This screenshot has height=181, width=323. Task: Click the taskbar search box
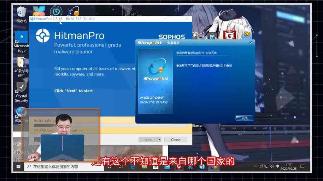[64, 167]
